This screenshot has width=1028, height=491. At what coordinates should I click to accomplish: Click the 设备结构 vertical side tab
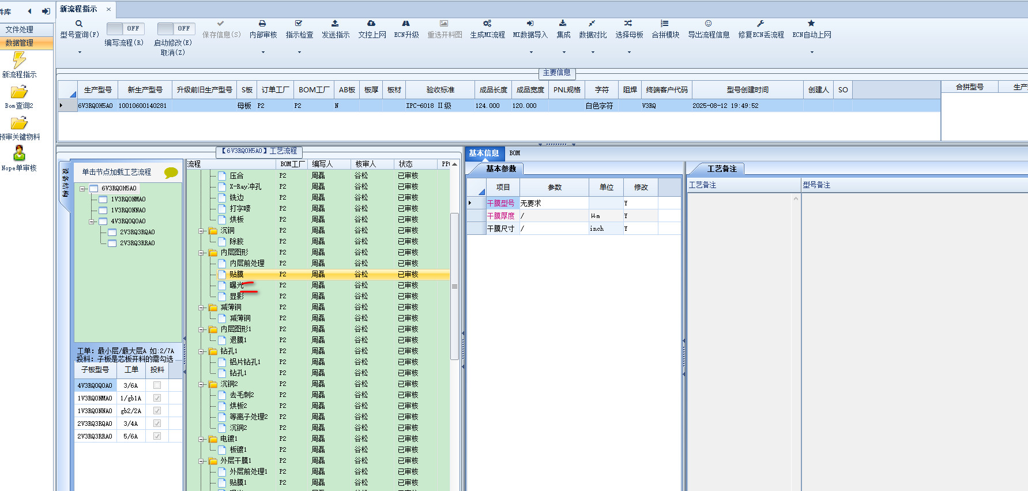[65, 182]
